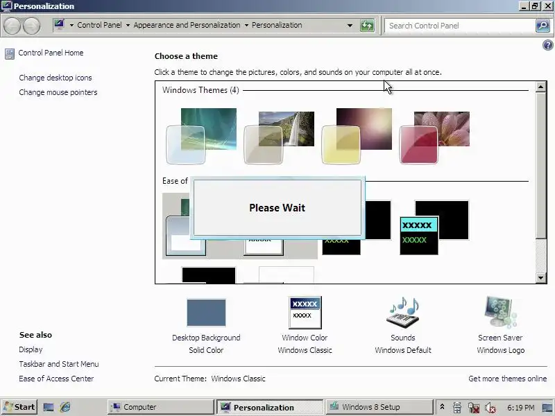Switch to Computer taskbar button
555x416 pixels.
[x=161, y=407]
